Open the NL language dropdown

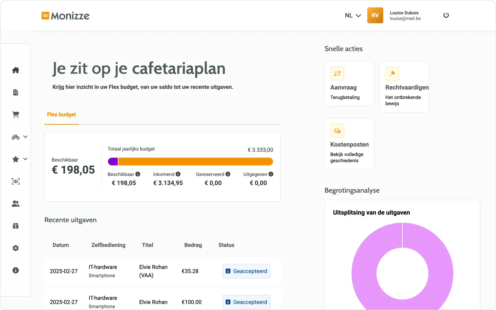point(353,15)
